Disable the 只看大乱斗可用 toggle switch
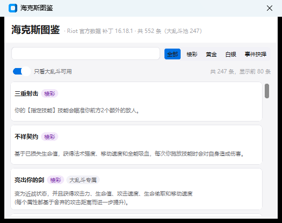 coord(22,71)
